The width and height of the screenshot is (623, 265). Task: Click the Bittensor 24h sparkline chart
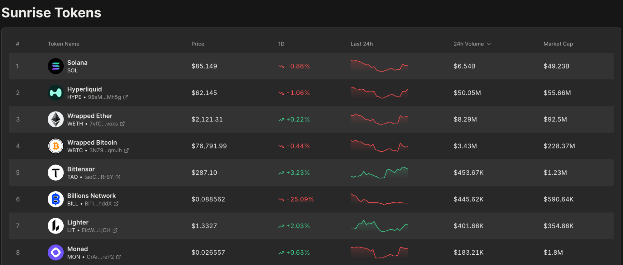pos(379,173)
